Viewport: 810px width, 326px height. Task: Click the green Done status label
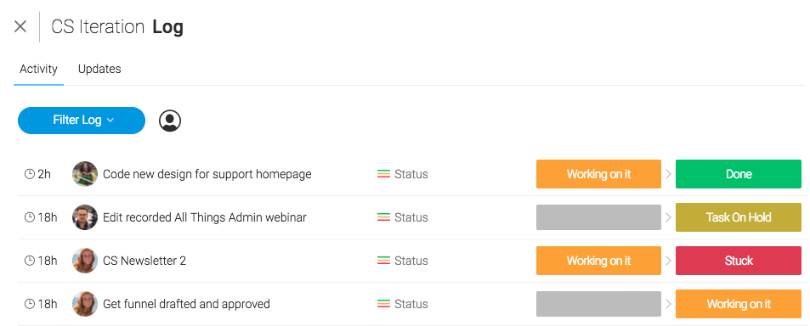click(739, 174)
